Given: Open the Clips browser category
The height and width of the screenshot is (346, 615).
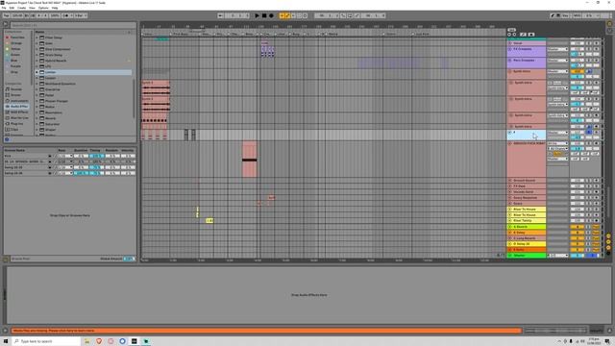Looking at the screenshot, I should (14, 129).
